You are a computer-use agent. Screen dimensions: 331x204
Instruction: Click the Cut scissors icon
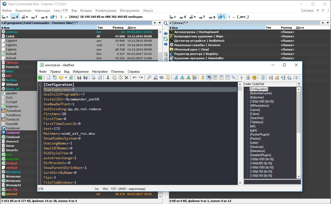click(x=108, y=78)
